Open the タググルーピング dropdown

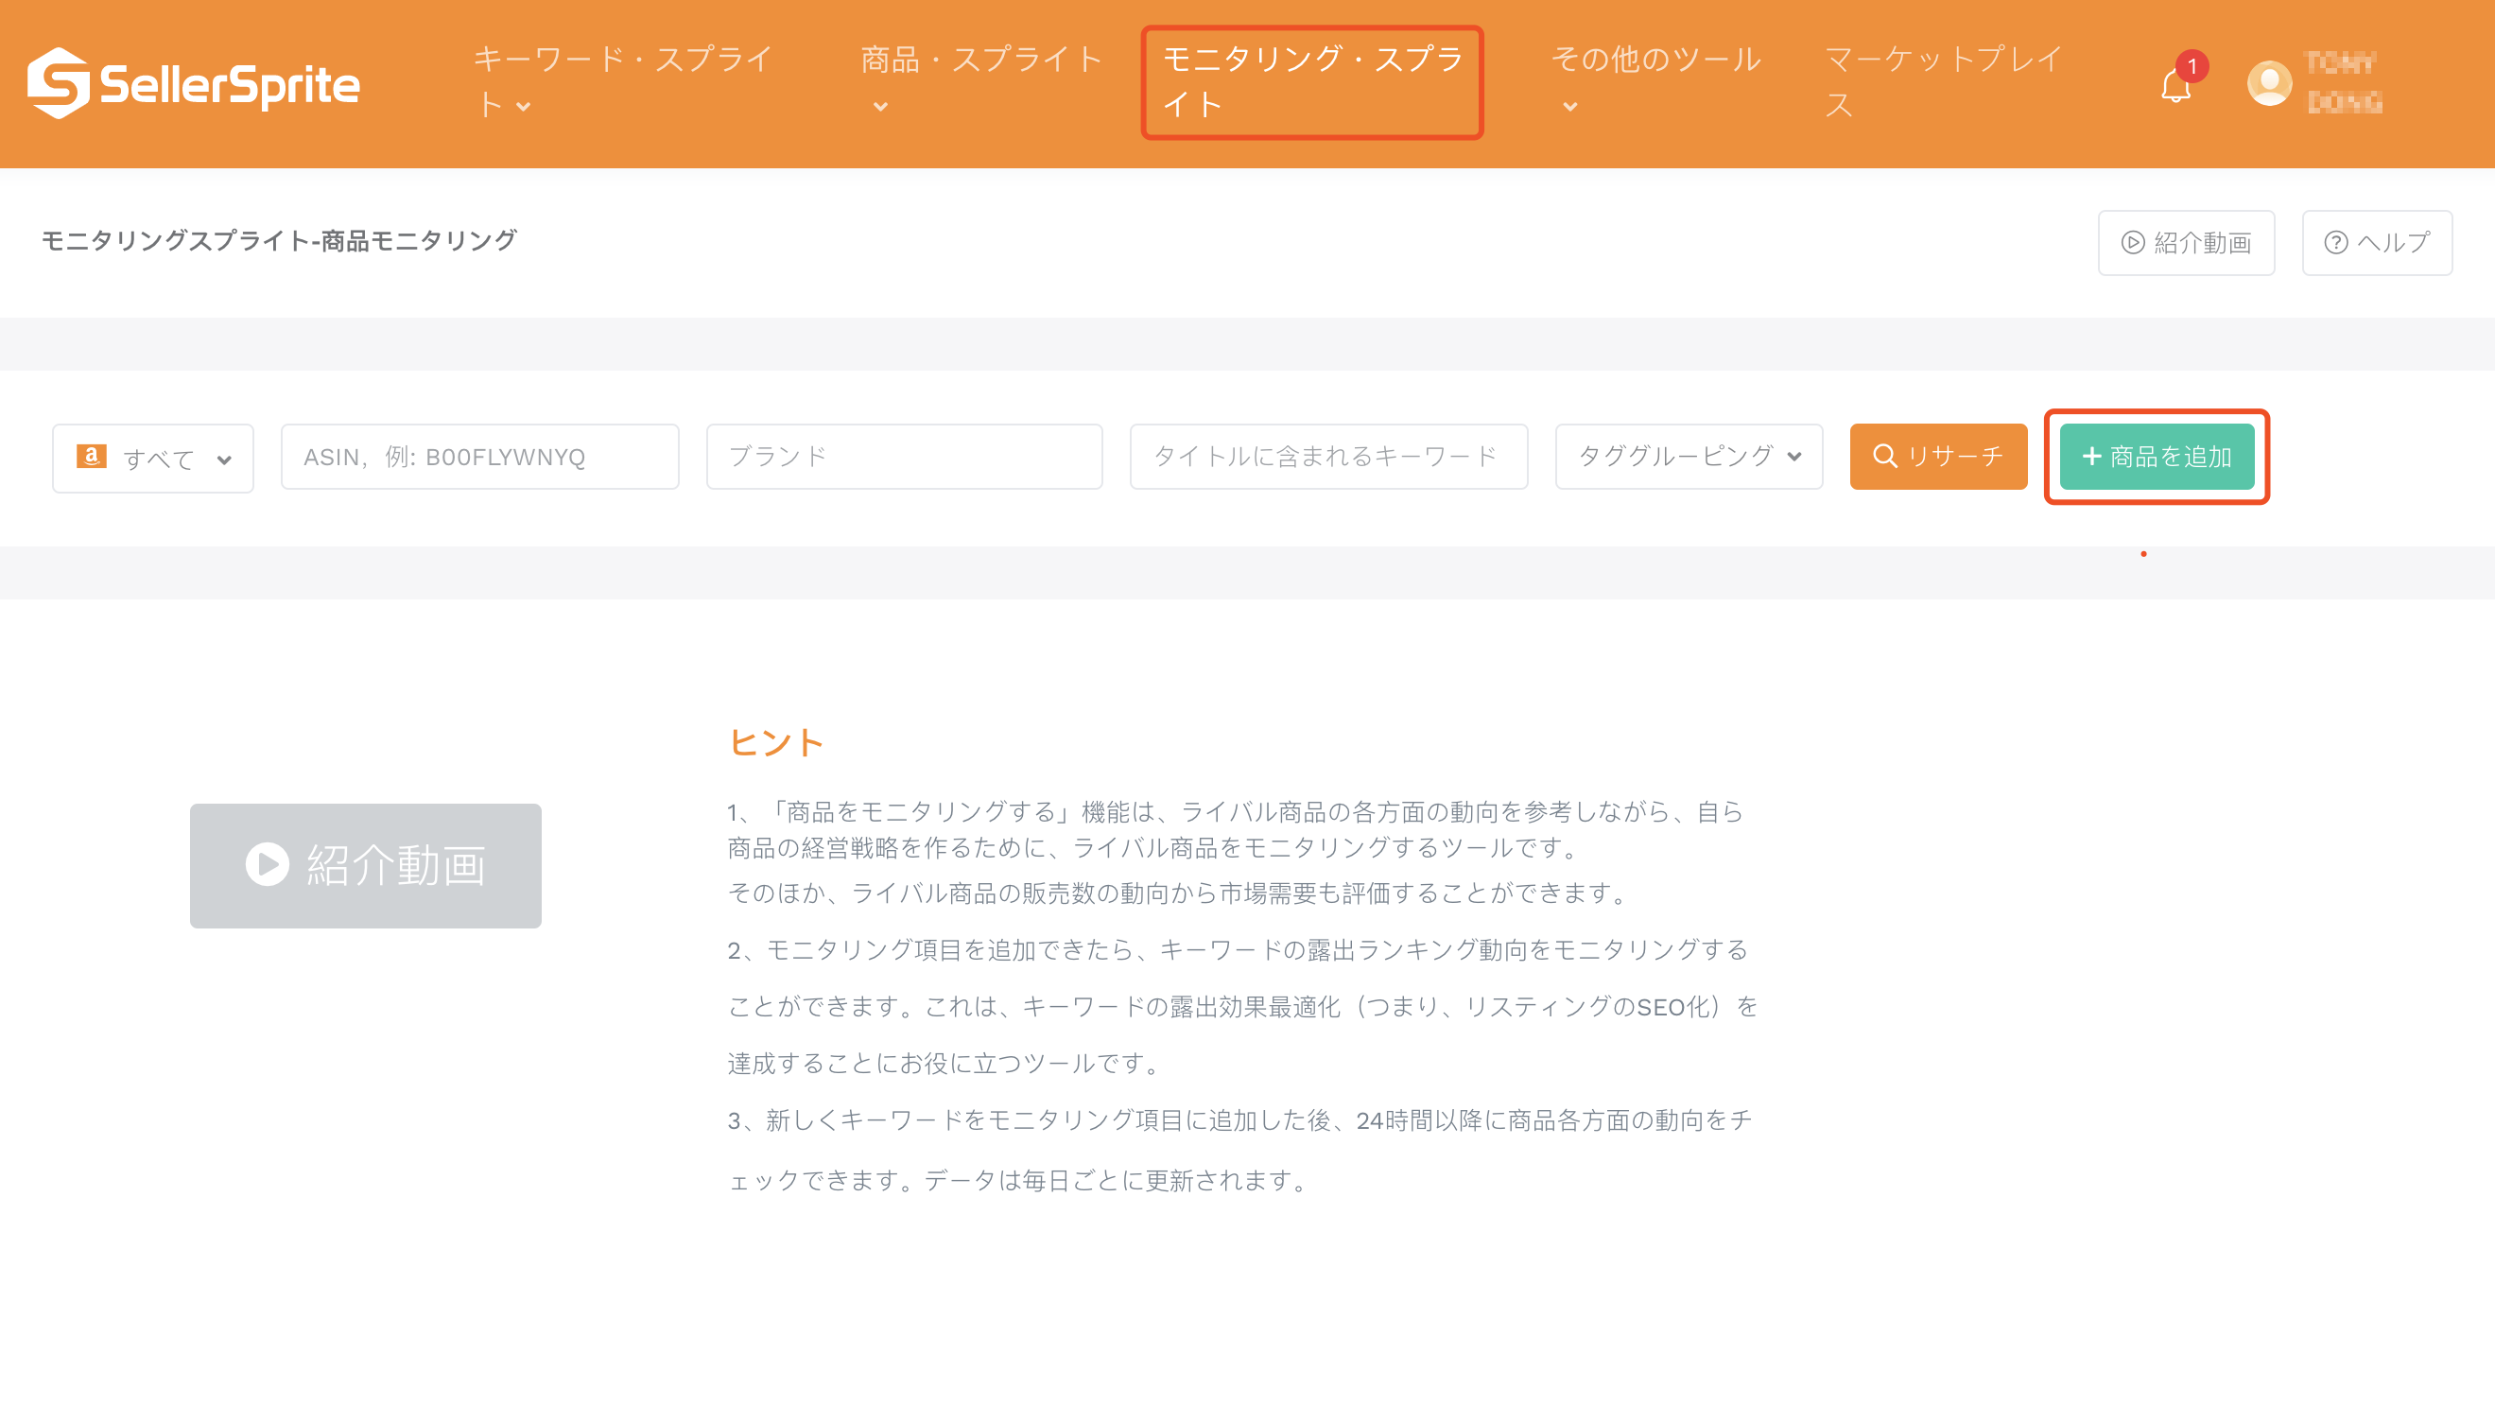point(1689,456)
